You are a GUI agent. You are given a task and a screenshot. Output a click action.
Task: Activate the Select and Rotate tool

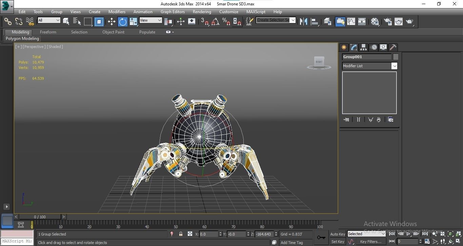click(122, 22)
